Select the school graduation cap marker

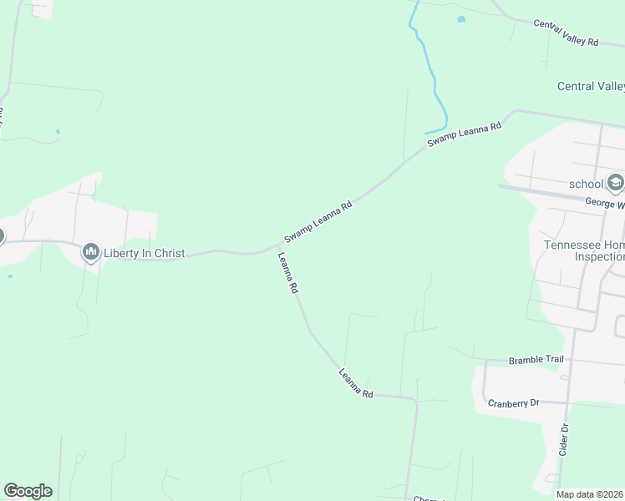pyautogui.click(x=616, y=183)
